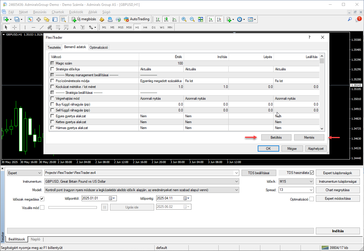
Task: Switch to the Optimalizáció tab
Action: coord(99,48)
